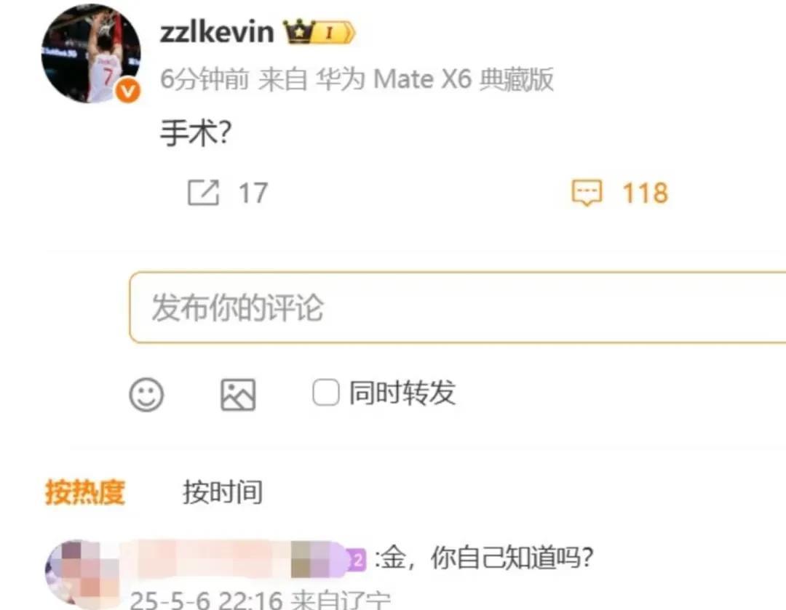Click the repost share icon
The image size is (786, 610).
coord(203,193)
